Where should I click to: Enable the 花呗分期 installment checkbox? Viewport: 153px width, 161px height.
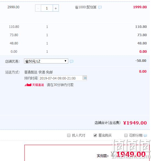click(x=126, y=135)
